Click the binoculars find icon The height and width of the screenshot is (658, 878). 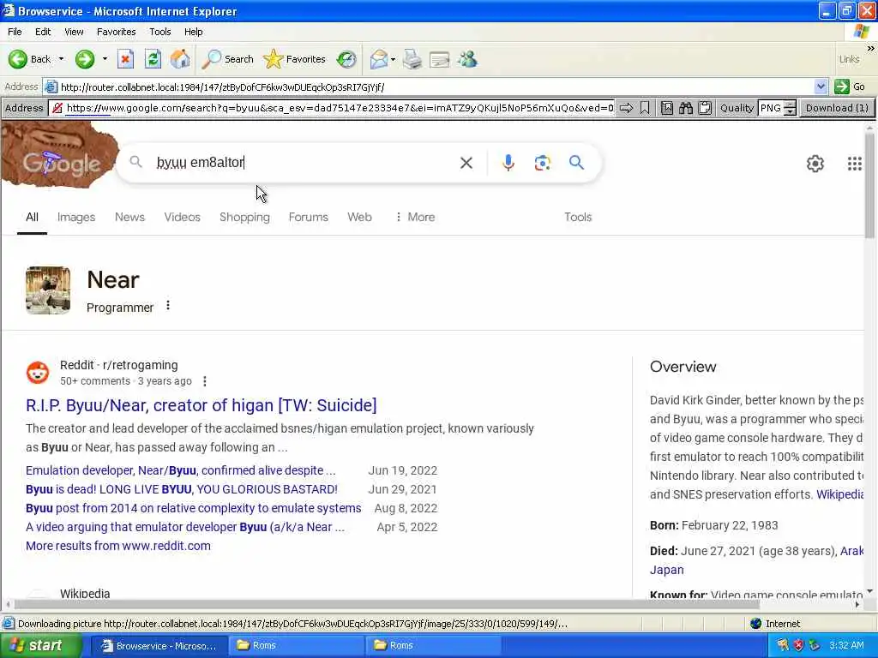[x=686, y=108]
